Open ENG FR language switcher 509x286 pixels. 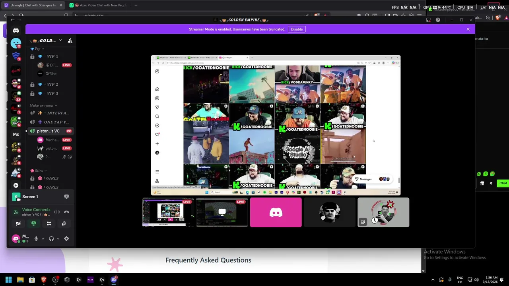coord(460,280)
